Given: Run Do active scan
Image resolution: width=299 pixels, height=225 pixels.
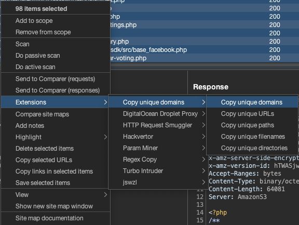Looking at the screenshot, I should [56, 67].
